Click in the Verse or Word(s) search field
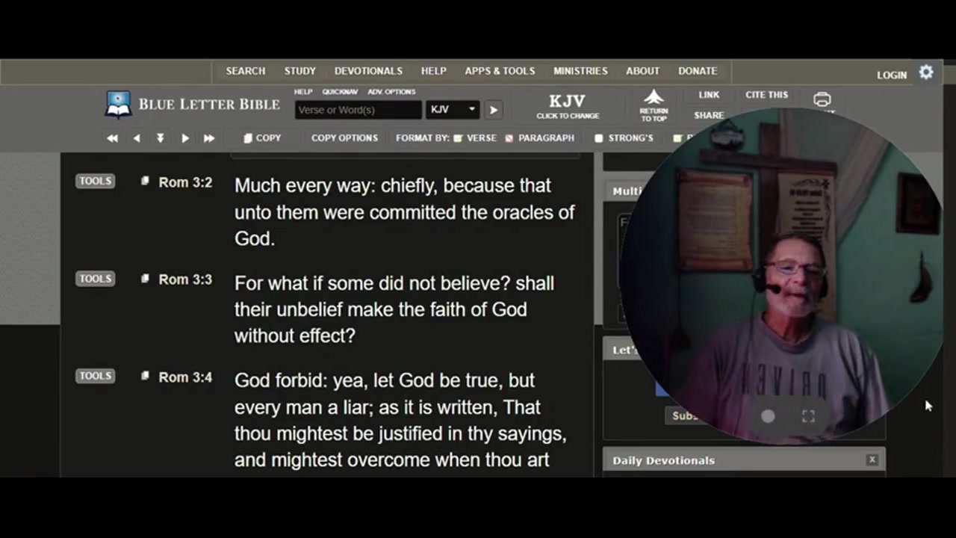The height and width of the screenshot is (538, 956). click(x=358, y=110)
